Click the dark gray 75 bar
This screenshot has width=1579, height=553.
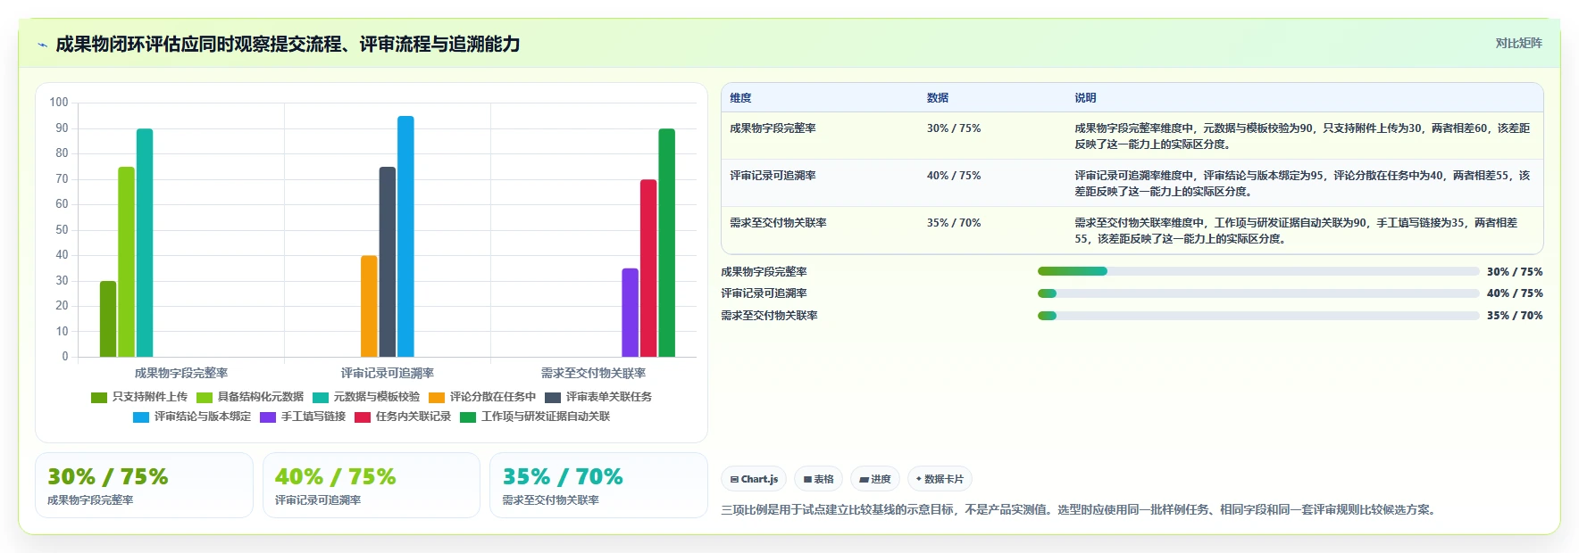(x=388, y=262)
